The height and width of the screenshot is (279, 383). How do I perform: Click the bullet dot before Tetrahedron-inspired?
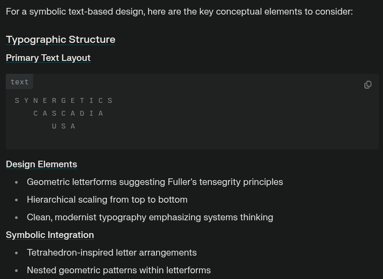tap(16, 253)
